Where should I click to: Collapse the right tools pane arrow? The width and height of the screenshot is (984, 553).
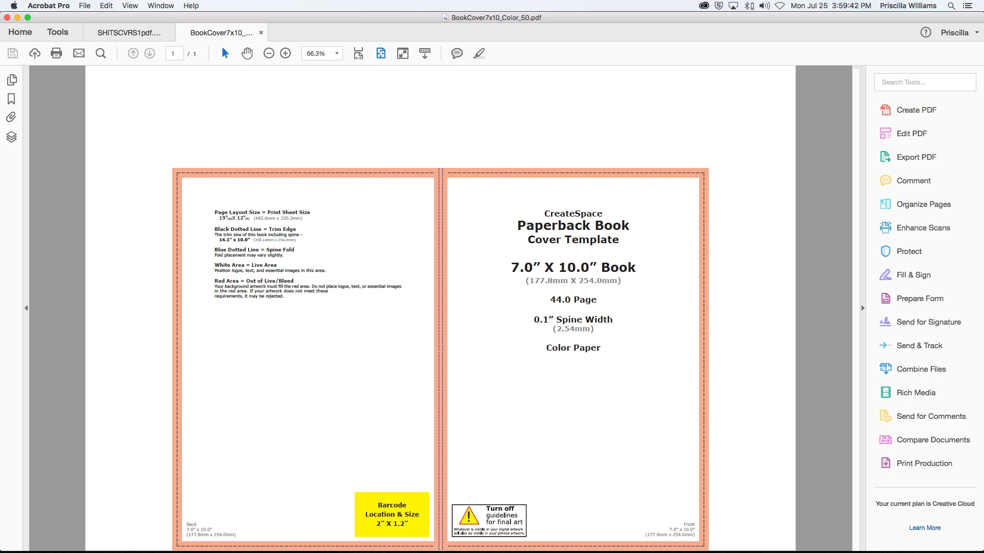(x=863, y=308)
